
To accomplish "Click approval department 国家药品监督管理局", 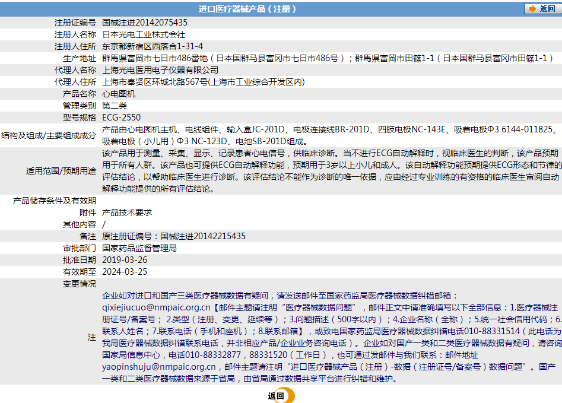I will click(x=139, y=248).
